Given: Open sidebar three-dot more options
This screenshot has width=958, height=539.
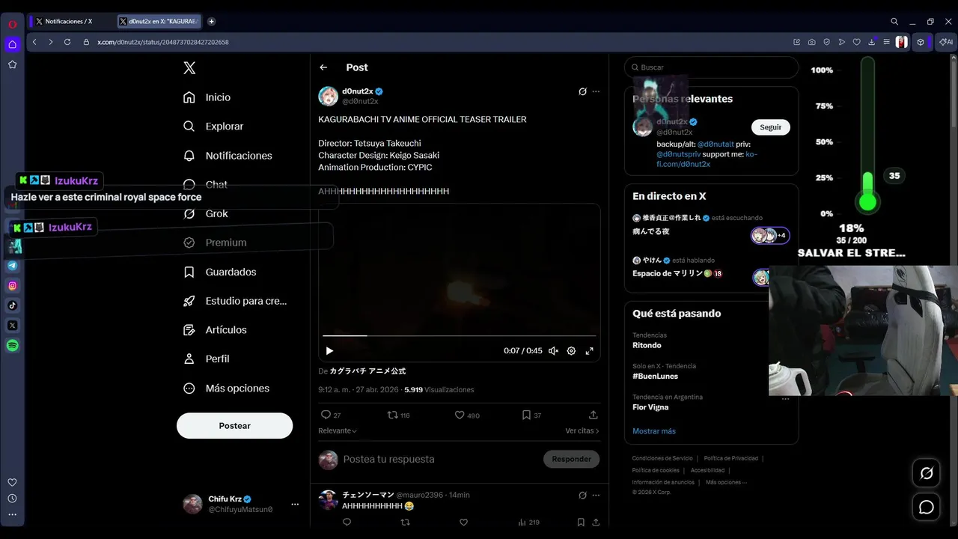Looking at the screenshot, I should [12, 514].
